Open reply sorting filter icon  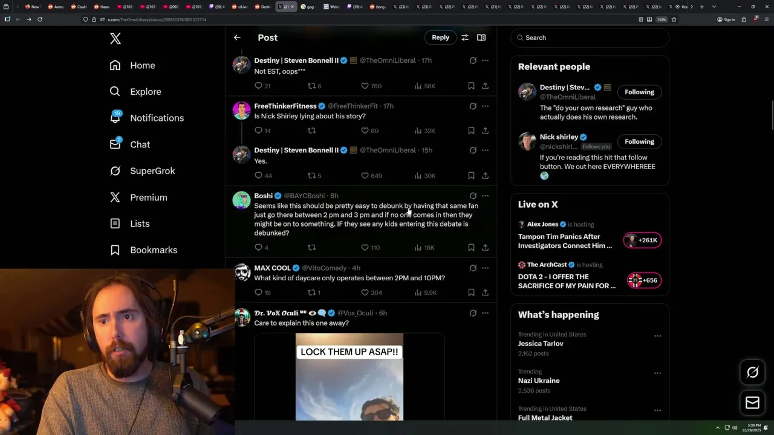tap(465, 37)
